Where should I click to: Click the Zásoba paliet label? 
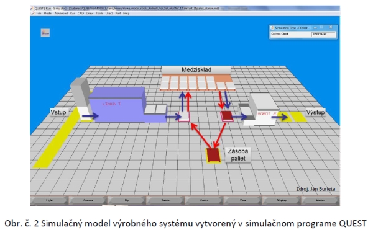238,154
